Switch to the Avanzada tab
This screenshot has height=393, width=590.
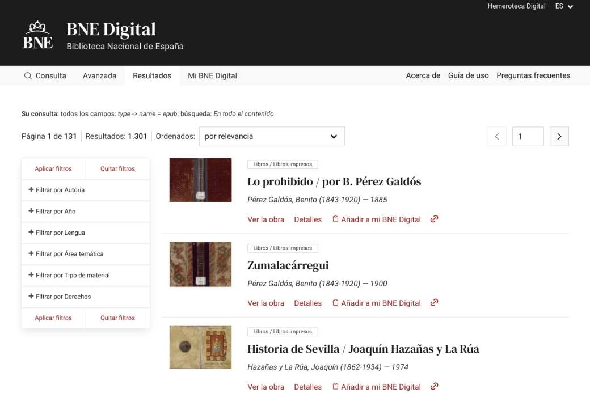pos(100,75)
